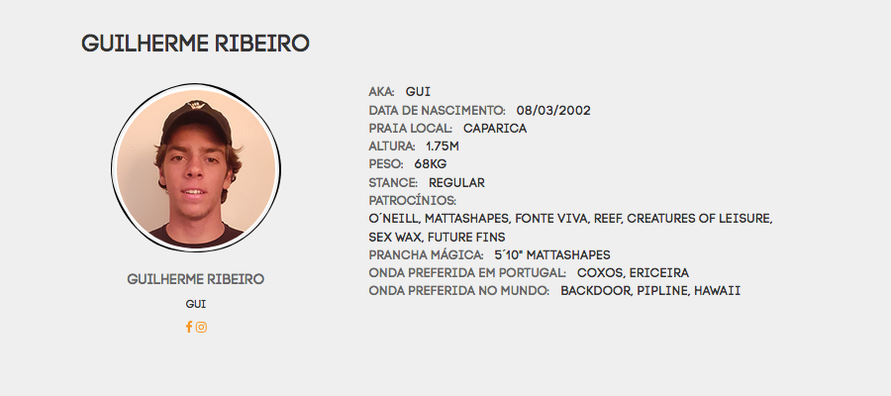
Task: Click the Onda Preferida No Mundo label
Action: pyautogui.click(x=459, y=291)
